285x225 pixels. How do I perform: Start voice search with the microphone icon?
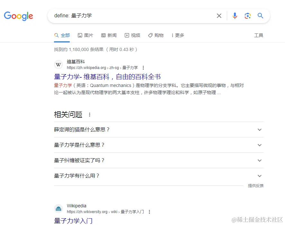(x=235, y=16)
